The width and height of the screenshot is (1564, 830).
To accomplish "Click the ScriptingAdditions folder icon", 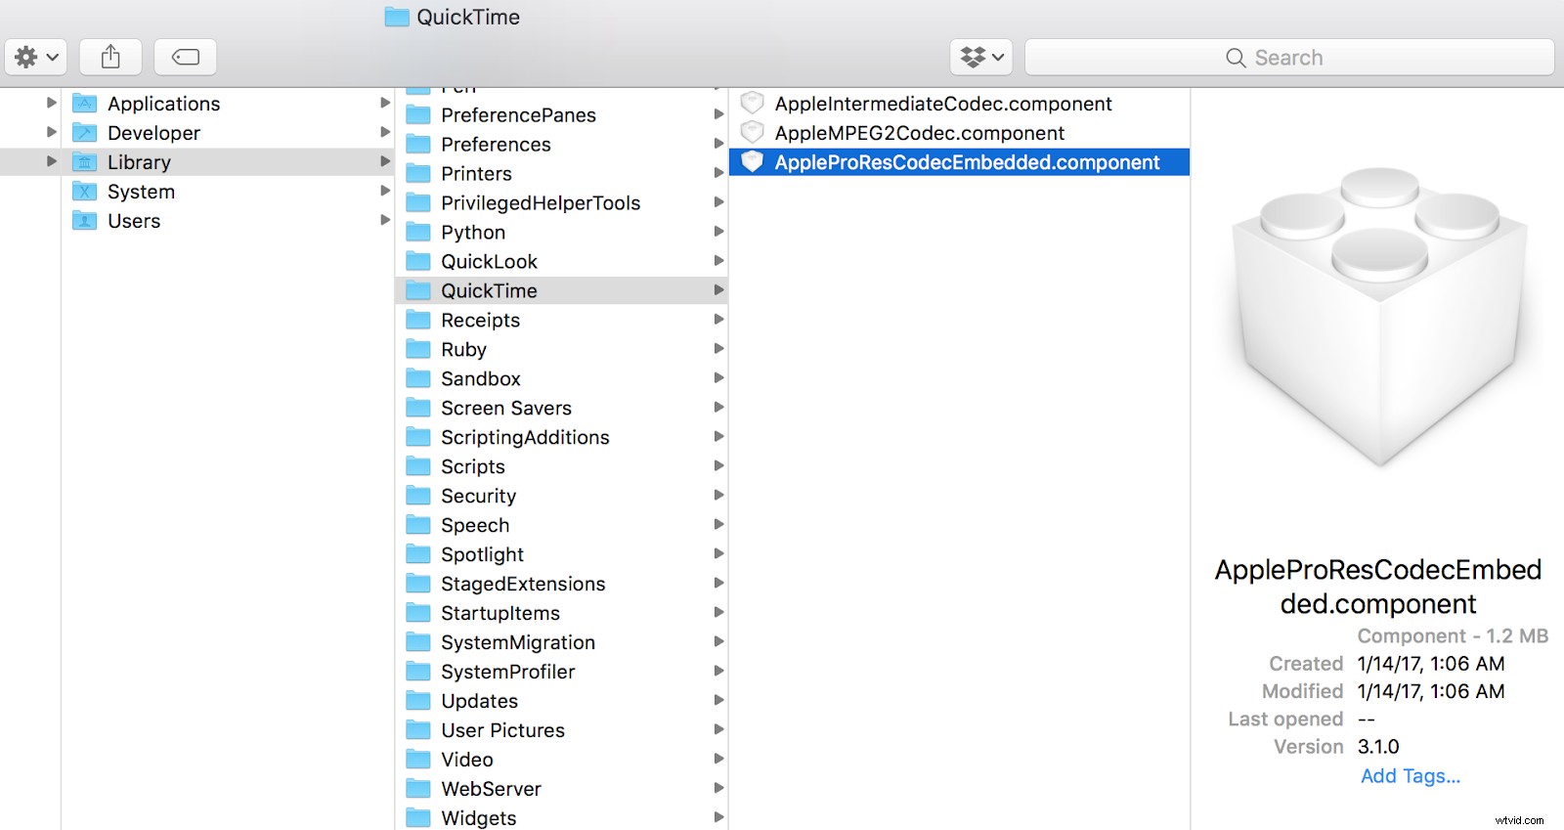I will [x=418, y=438].
